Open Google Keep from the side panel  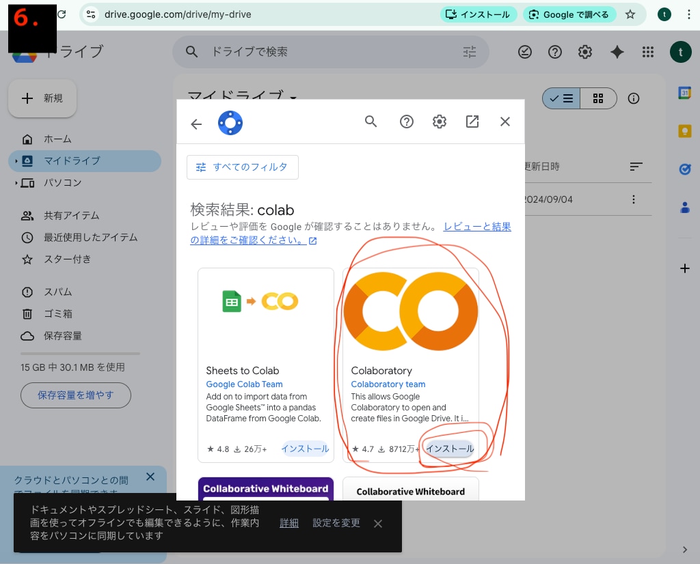685,131
